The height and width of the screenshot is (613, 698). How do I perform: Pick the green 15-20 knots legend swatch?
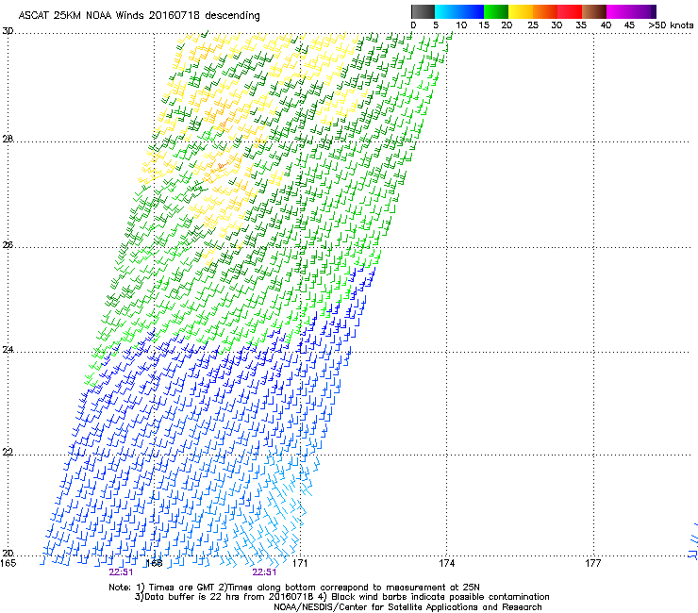click(x=496, y=11)
